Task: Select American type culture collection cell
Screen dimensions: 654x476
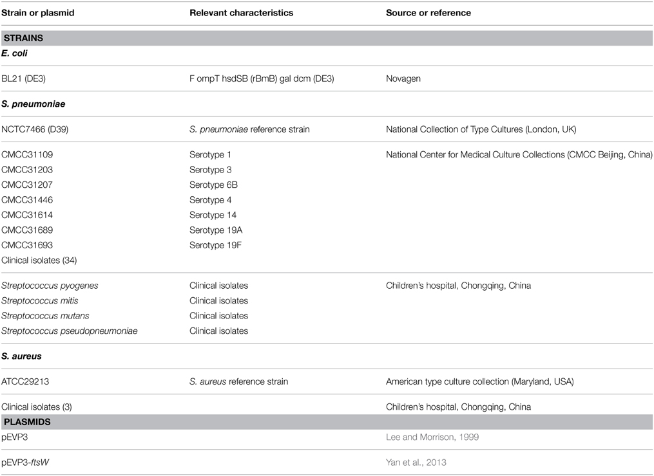Action: (x=479, y=381)
